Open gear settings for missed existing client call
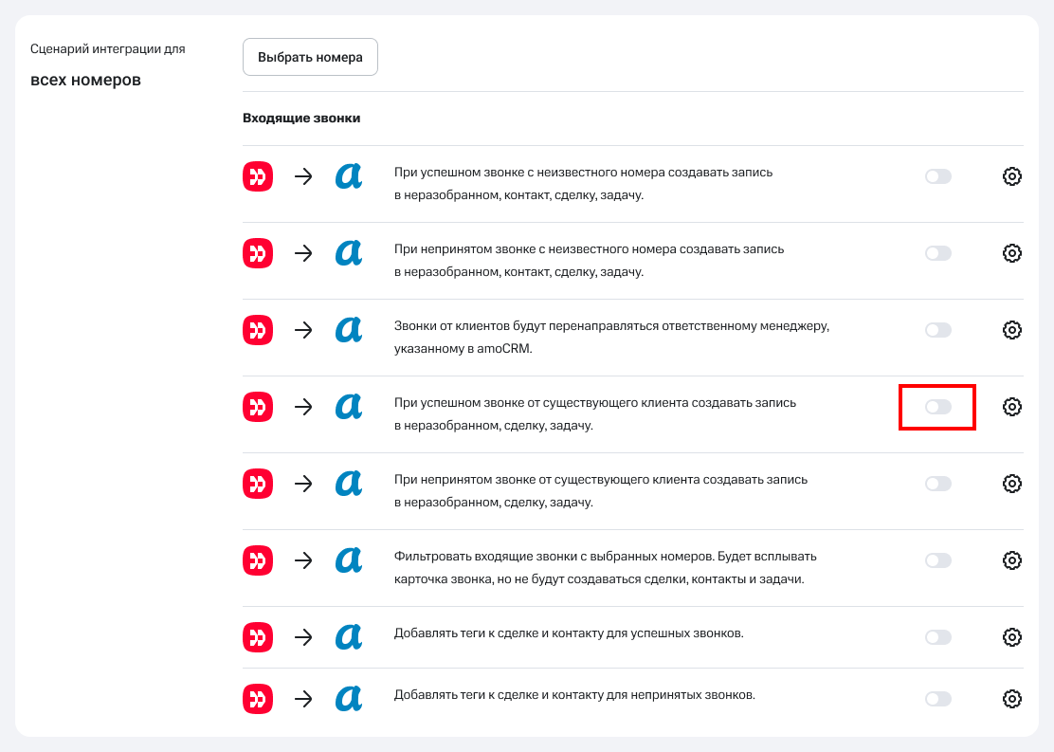 (x=1011, y=484)
